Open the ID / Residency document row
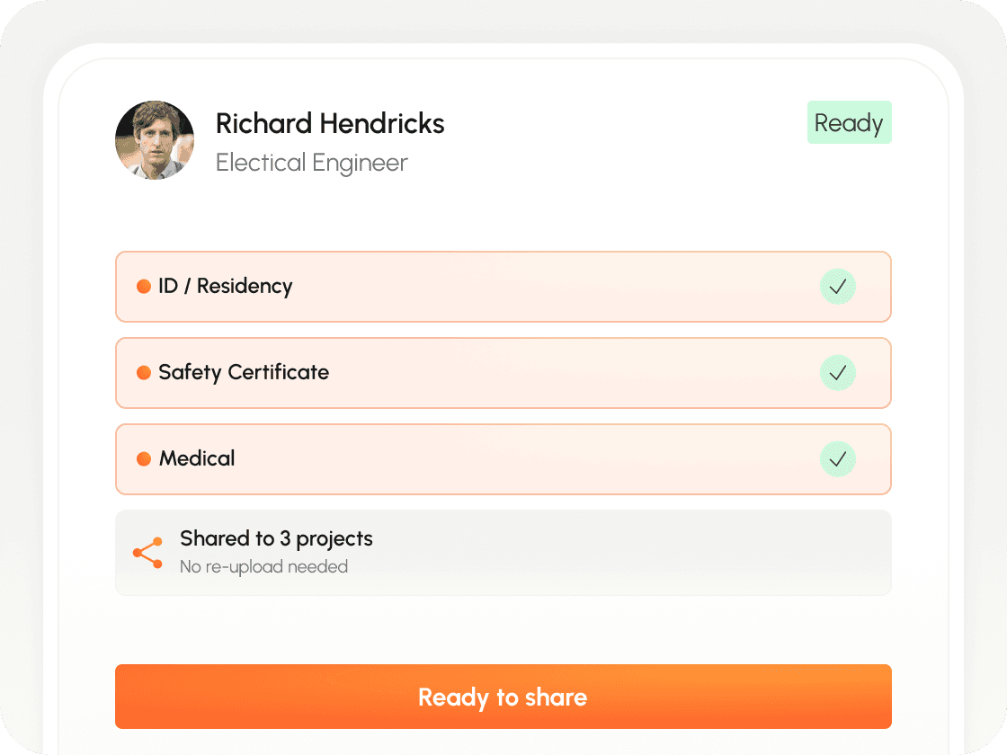The height and width of the screenshot is (755, 1007). click(503, 287)
